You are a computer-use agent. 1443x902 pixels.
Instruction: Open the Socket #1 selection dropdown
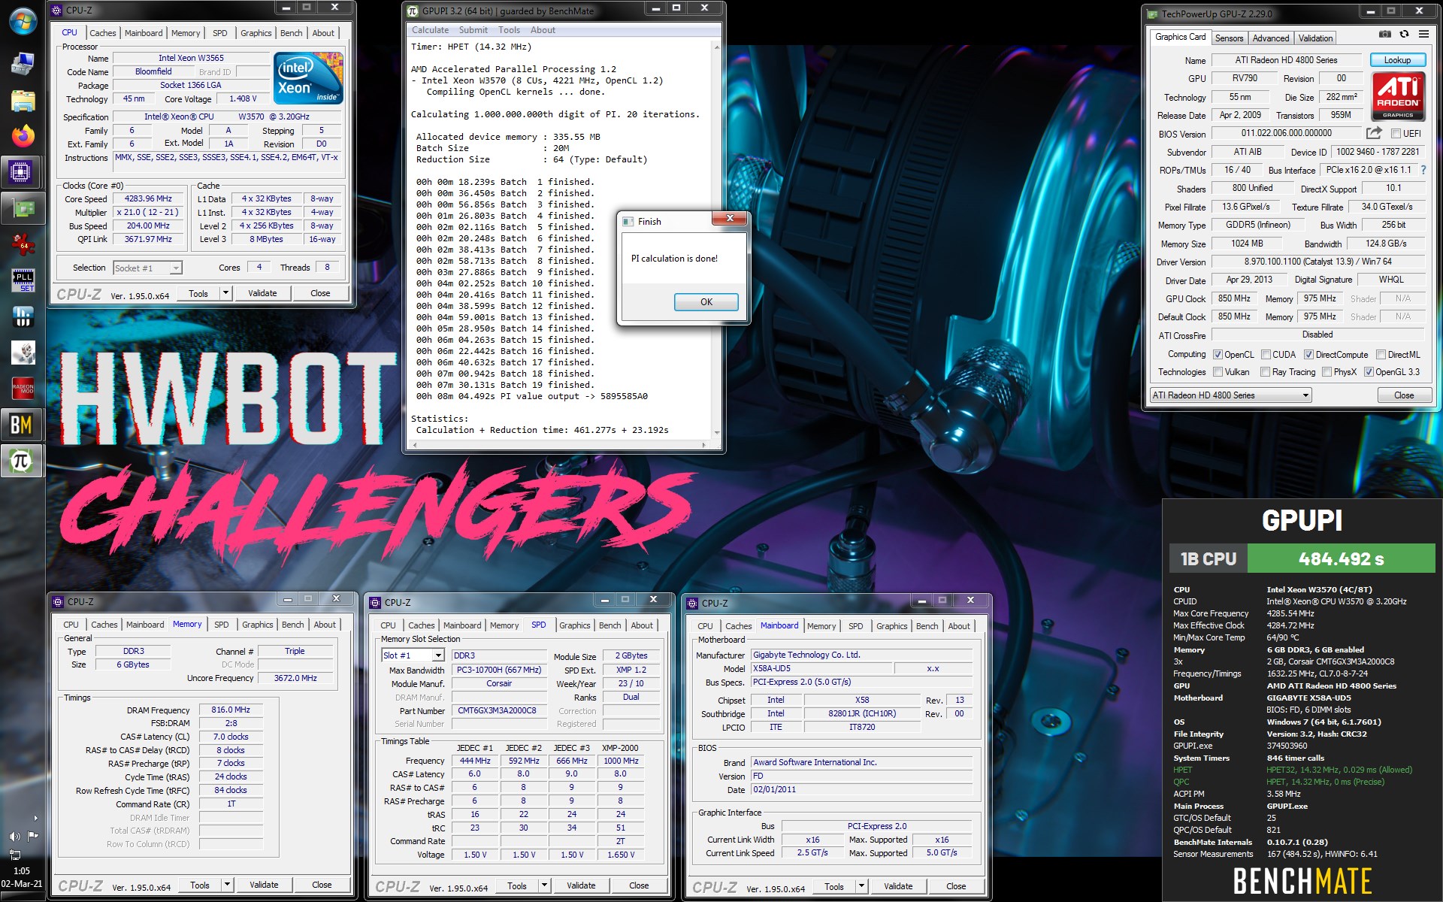tap(147, 268)
